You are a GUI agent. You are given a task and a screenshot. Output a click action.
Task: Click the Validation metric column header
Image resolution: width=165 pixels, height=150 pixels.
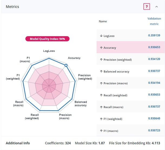pos(154,21)
